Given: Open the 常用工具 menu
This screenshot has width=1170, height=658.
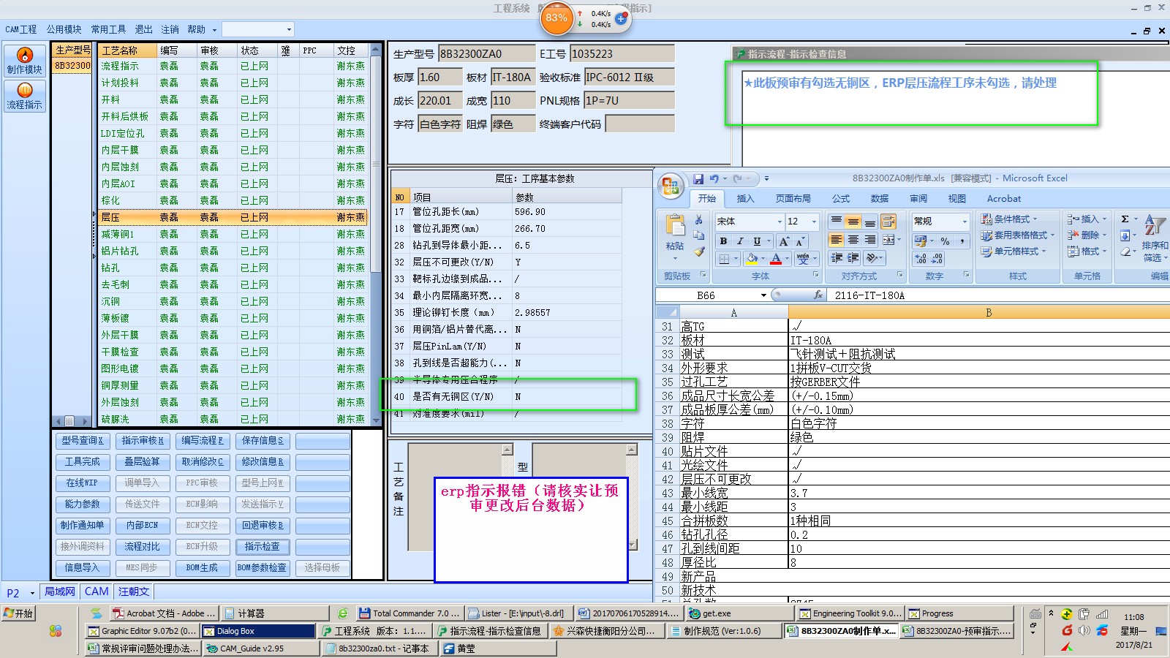Looking at the screenshot, I should pyautogui.click(x=108, y=29).
